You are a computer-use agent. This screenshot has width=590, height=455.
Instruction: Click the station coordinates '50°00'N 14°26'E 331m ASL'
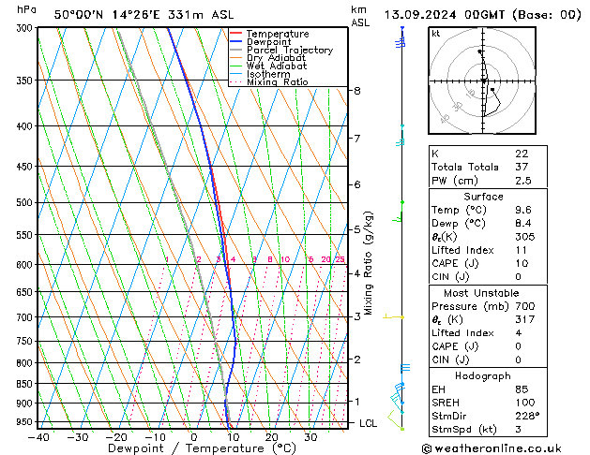pyautogui.click(x=144, y=15)
